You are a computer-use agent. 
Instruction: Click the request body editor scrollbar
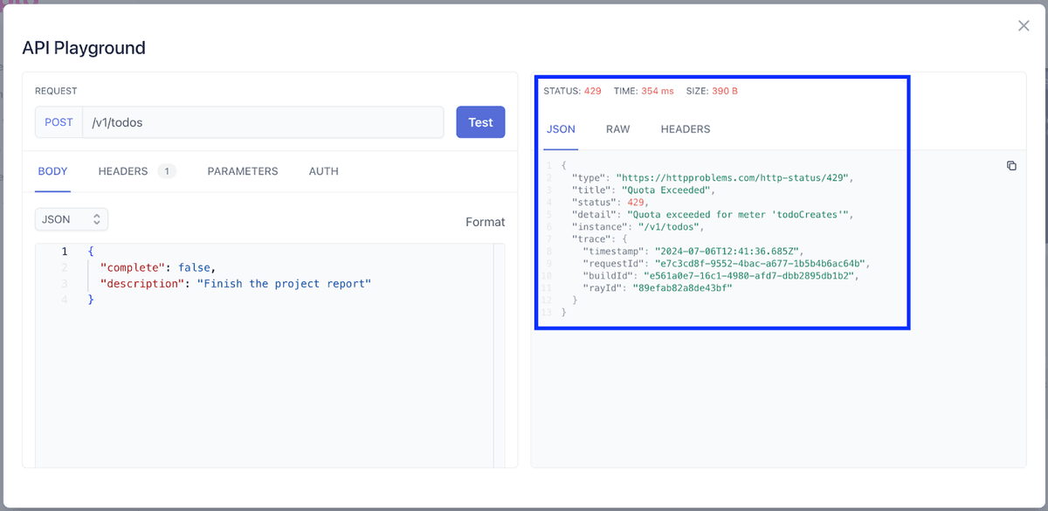click(x=499, y=349)
